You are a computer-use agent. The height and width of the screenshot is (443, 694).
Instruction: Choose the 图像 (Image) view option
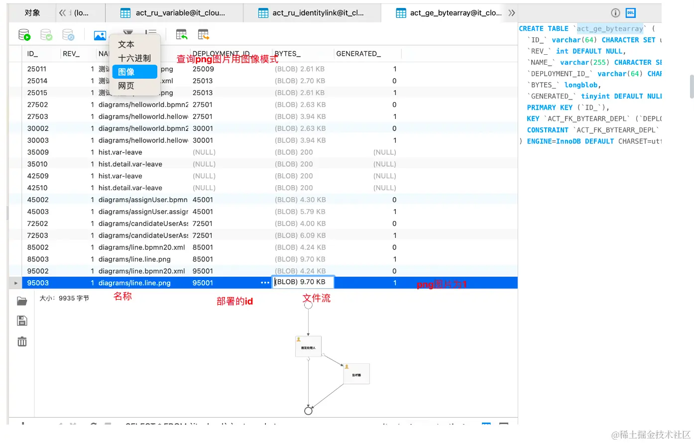click(135, 72)
